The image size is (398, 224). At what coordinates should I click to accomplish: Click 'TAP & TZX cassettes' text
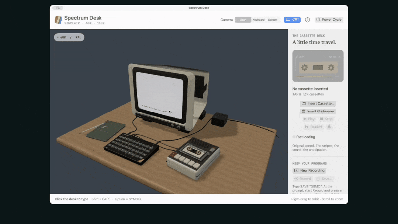pyautogui.click(x=308, y=94)
